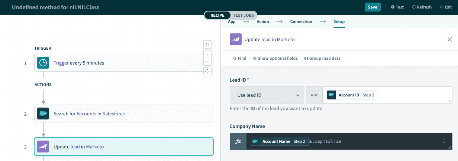The height and width of the screenshot is (161, 458).
Task: Open the Action tab
Action: point(262,22)
